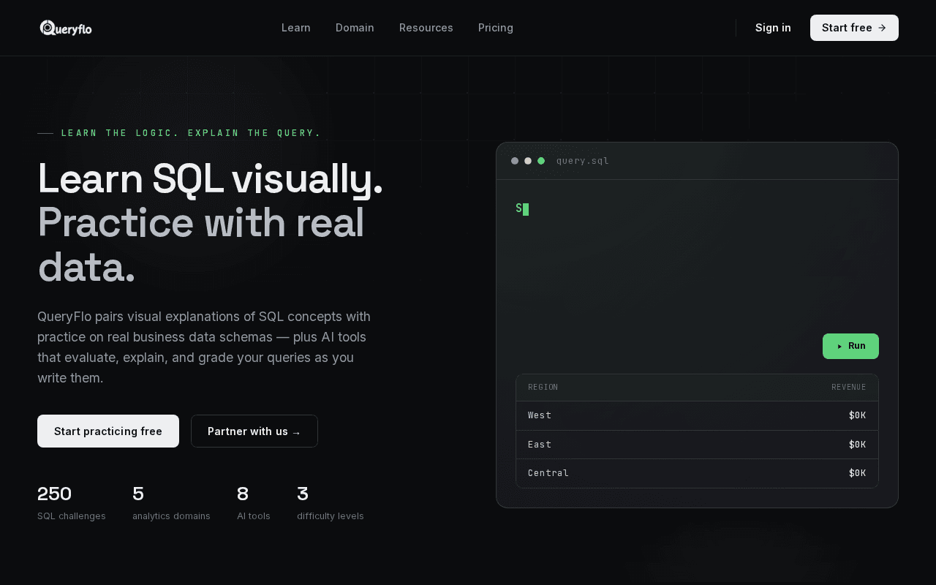Go to the Pricing page

(496, 28)
